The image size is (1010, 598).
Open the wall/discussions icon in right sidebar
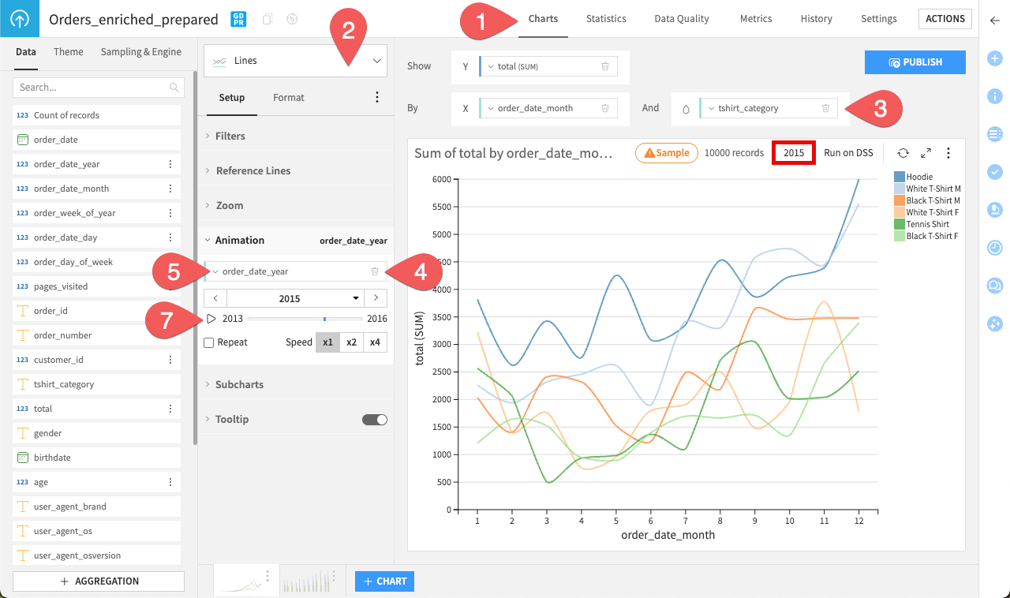(x=994, y=286)
